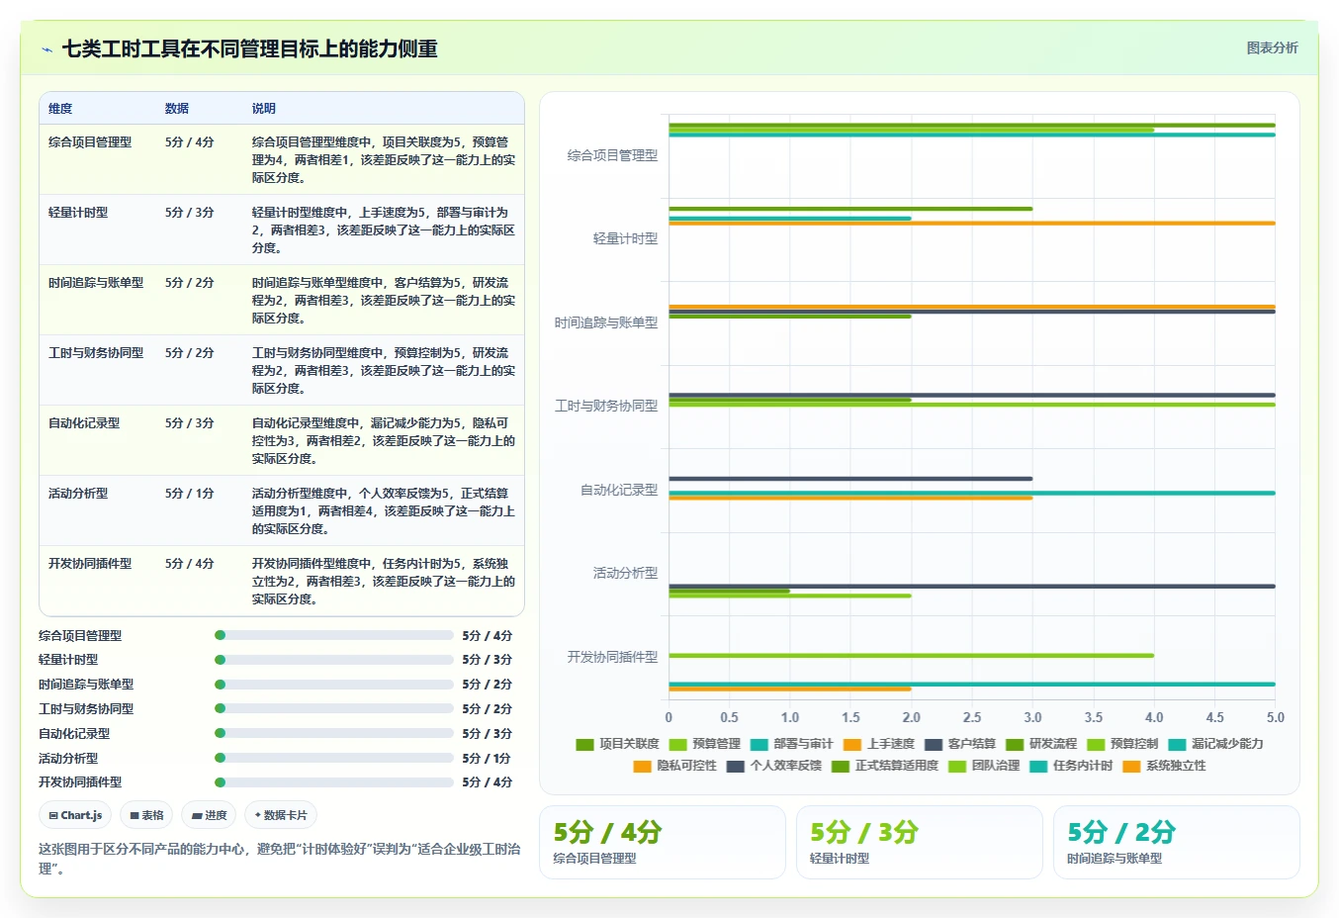The width and height of the screenshot is (1339, 918).
Task: Select 开发协同插件型 cell in the table
Action: click(x=90, y=564)
